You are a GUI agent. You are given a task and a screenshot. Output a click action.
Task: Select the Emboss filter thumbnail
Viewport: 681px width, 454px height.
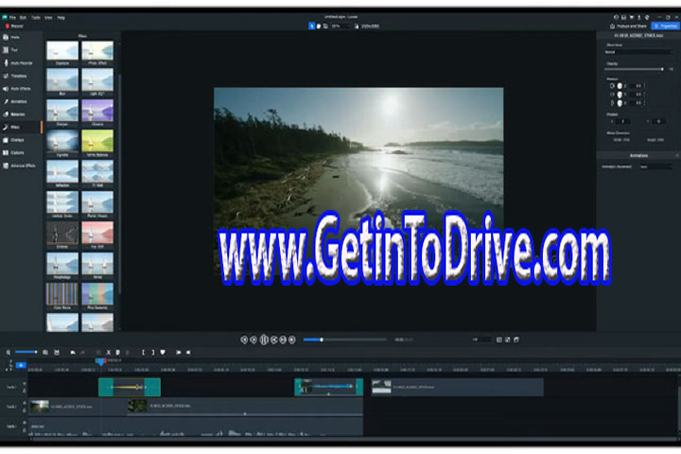[62, 235]
